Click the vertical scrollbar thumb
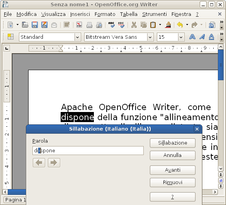The height and width of the screenshot is (205, 226). tap(221, 65)
